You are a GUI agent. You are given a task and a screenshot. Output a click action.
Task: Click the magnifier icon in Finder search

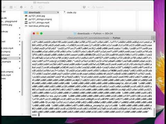94,7
